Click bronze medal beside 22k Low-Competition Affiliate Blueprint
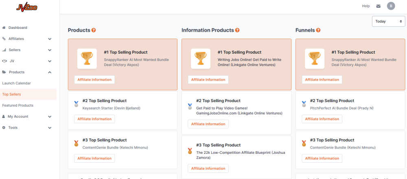 190,151
